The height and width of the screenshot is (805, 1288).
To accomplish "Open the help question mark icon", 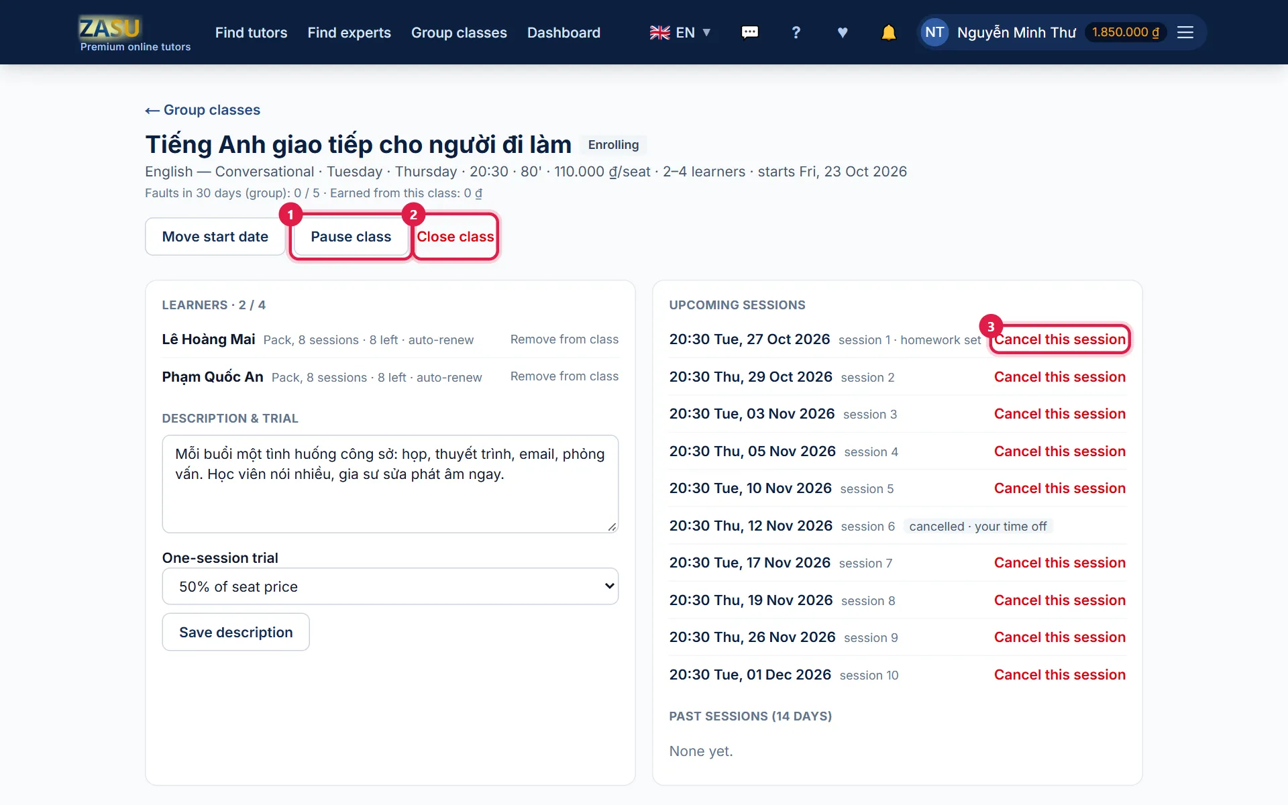I will click(x=796, y=32).
